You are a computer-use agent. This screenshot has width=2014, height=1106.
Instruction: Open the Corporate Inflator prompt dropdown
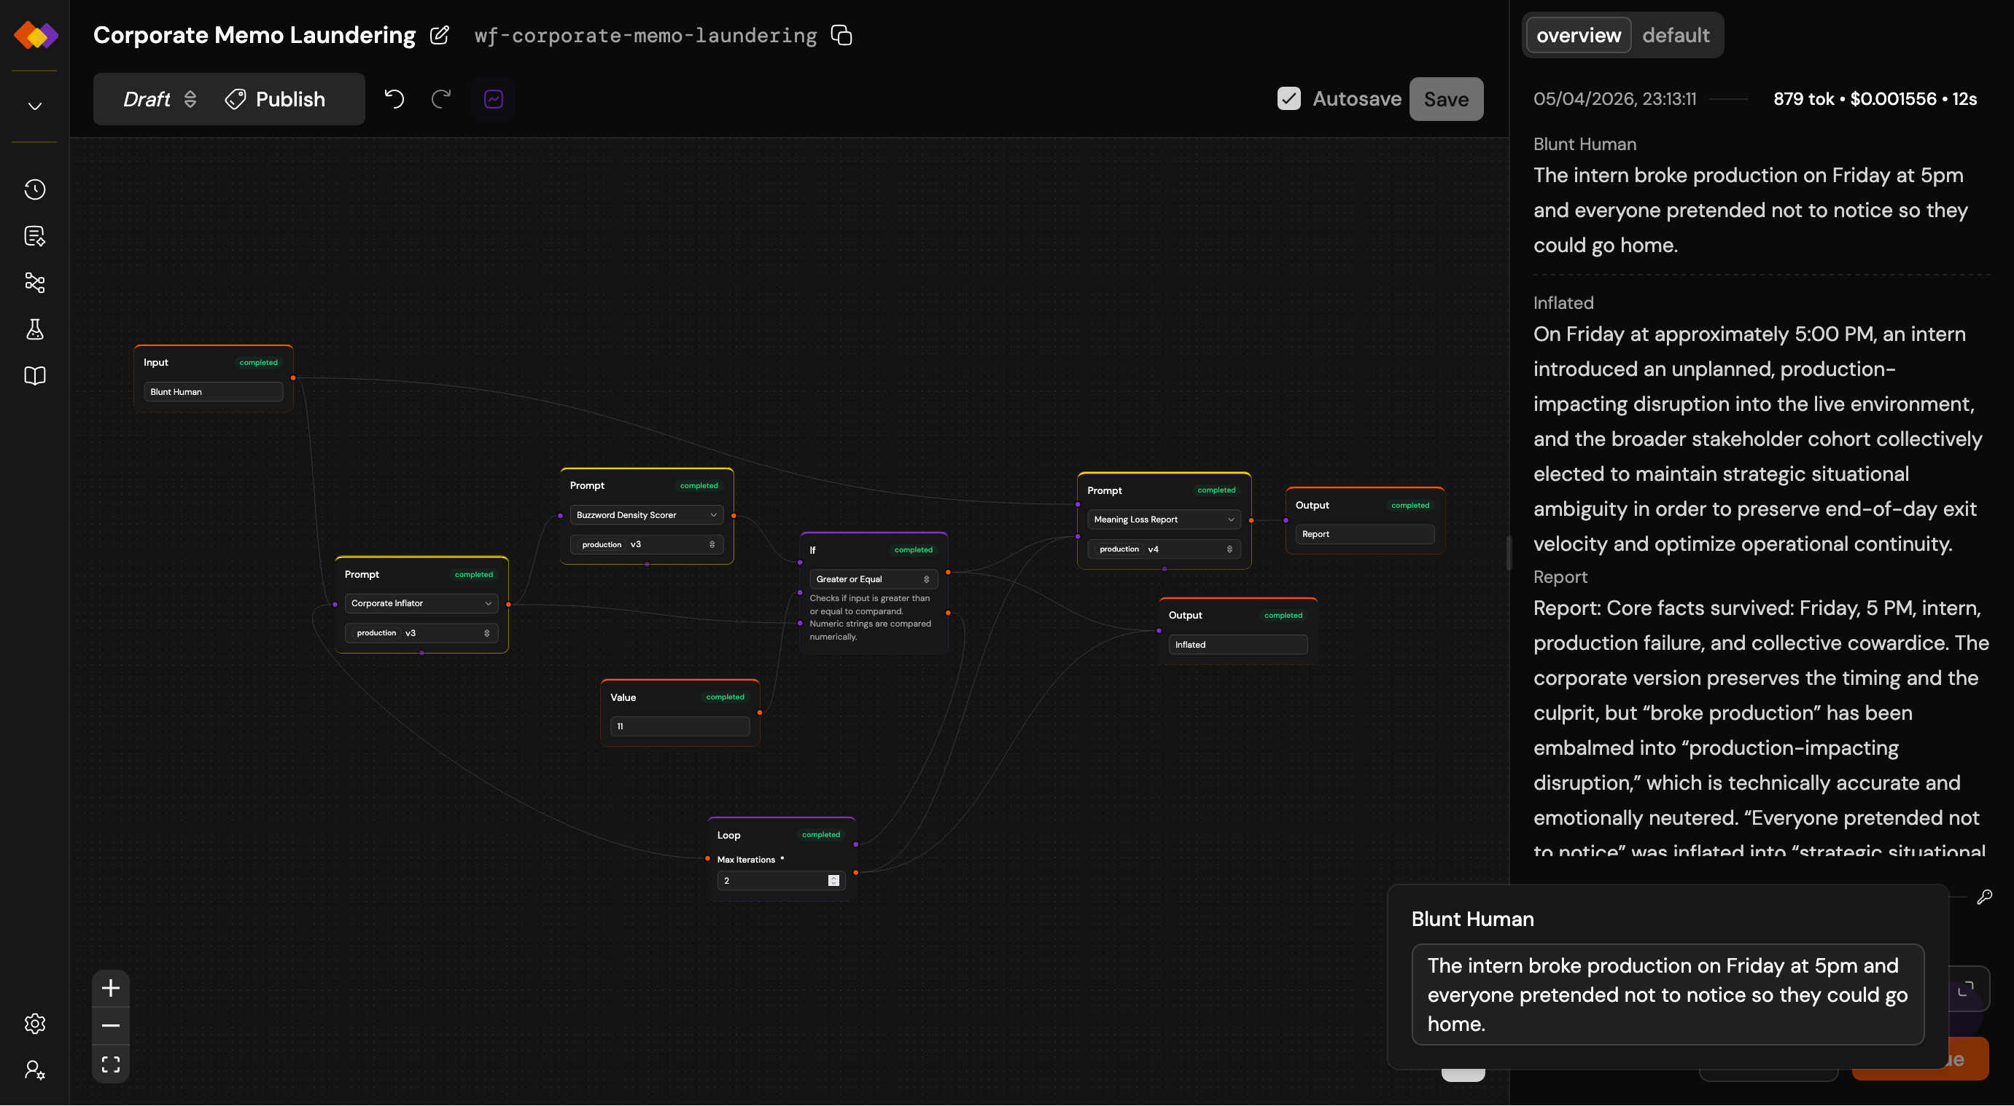[421, 603]
